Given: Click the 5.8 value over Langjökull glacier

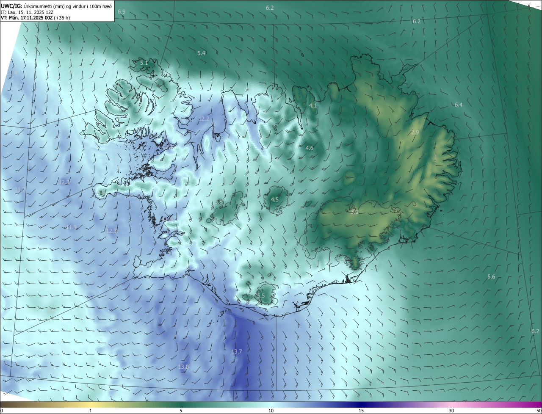Looking at the screenshot, I should (219, 201).
